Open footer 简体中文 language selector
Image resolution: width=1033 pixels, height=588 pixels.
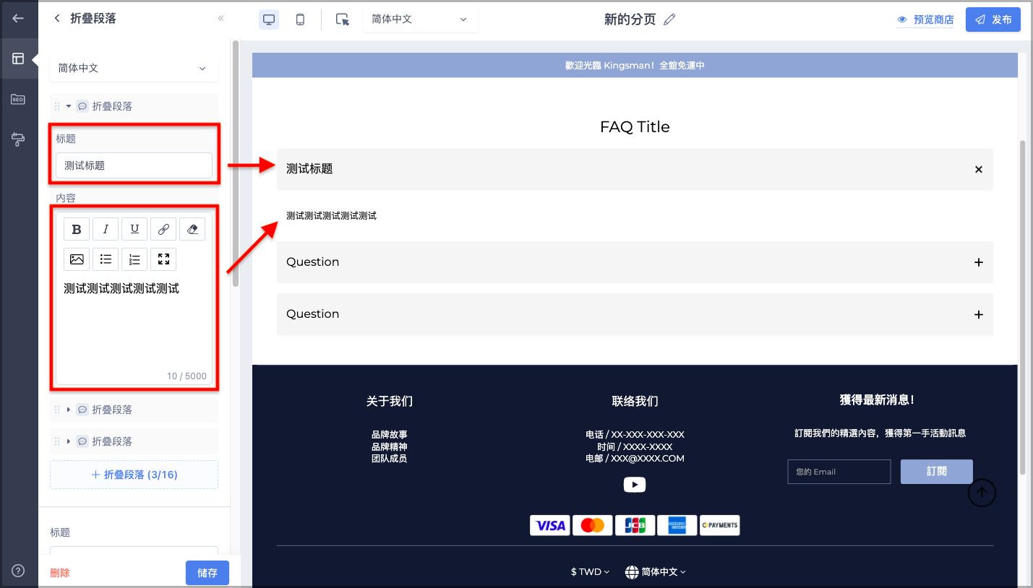click(656, 572)
